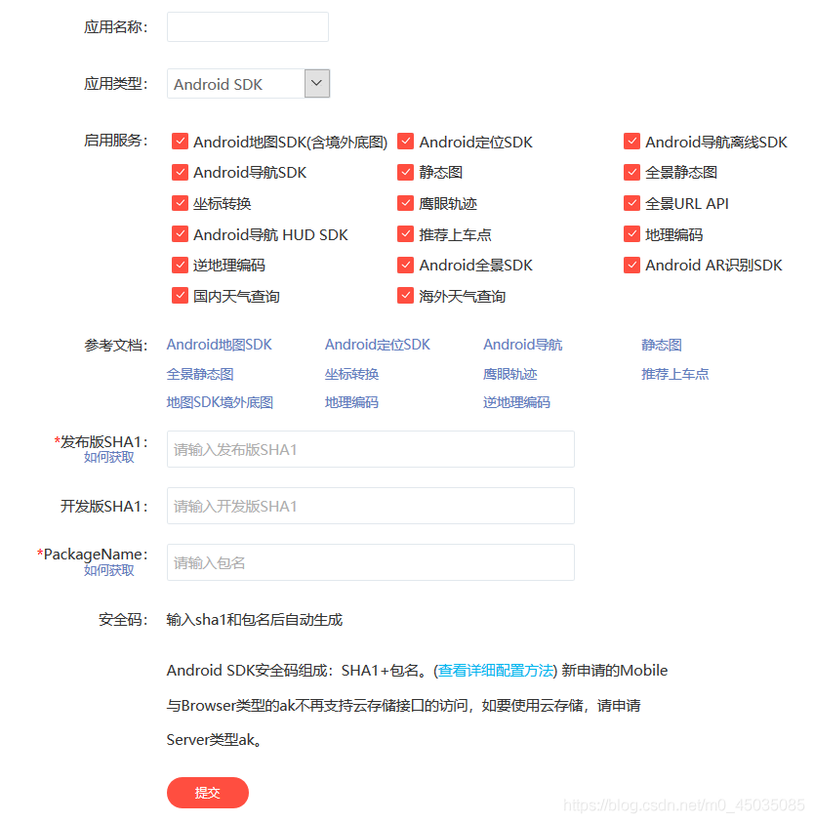
Task: Click 如何获取 under 发布版SHA1
Action: click(109, 457)
